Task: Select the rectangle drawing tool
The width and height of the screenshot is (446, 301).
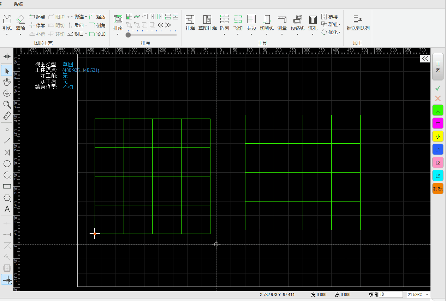Action: tap(7, 186)
